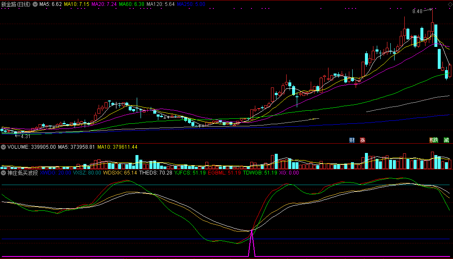Click the volume MA10: 379611.44 label
Viewport: 453px width, 259px height.
117,147
